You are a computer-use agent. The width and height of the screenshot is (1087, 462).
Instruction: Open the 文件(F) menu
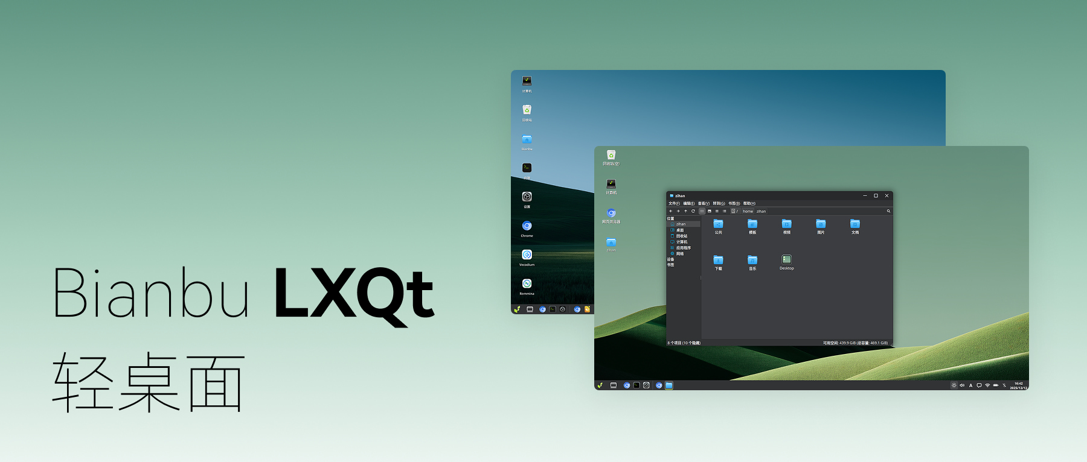674,203
